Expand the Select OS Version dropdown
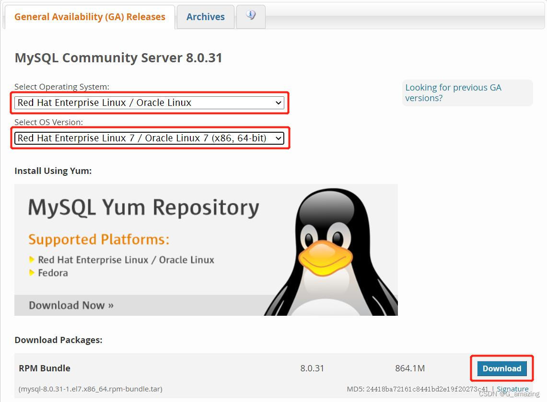 pyautogui.click(x=149, y=138)
